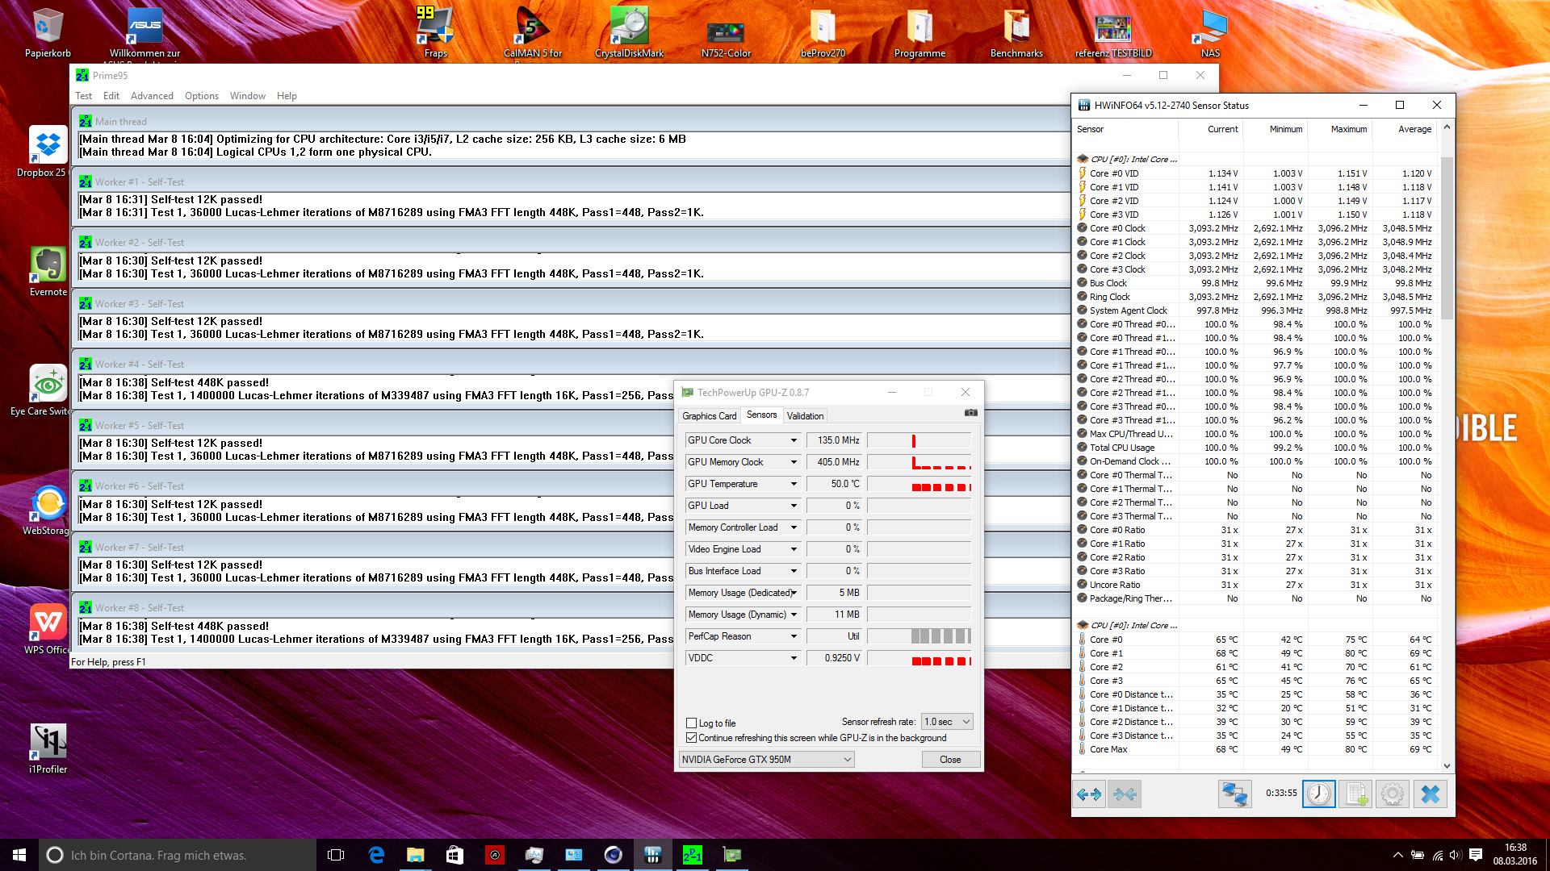The width and height of the screenshot is (1550, 871).
Task: Toggle Continue refreshing in background checkbox
Action: (691, 738)
